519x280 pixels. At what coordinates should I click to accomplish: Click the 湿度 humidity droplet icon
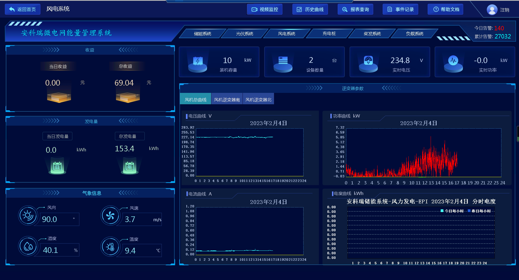[28, 246]
